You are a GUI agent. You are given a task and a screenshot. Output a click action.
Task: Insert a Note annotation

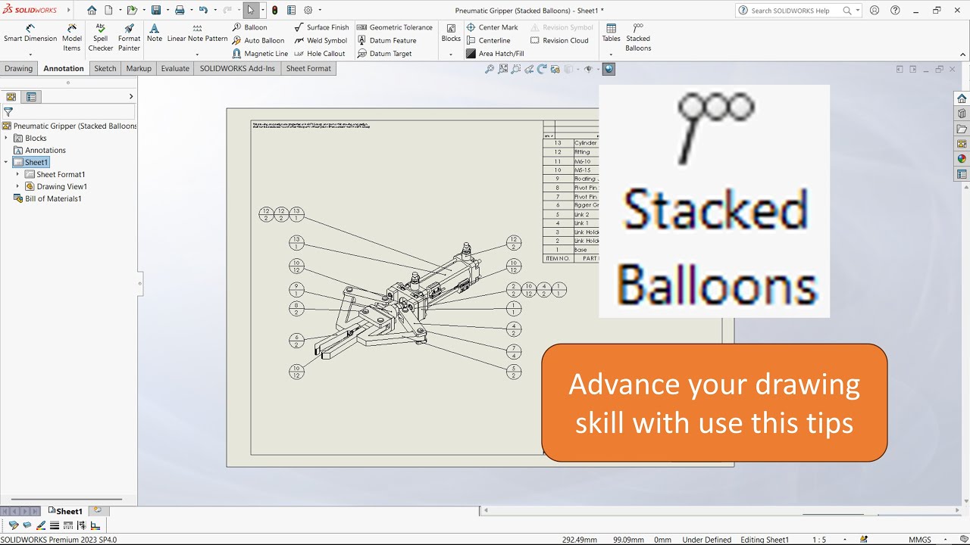(x=155, y=33)
